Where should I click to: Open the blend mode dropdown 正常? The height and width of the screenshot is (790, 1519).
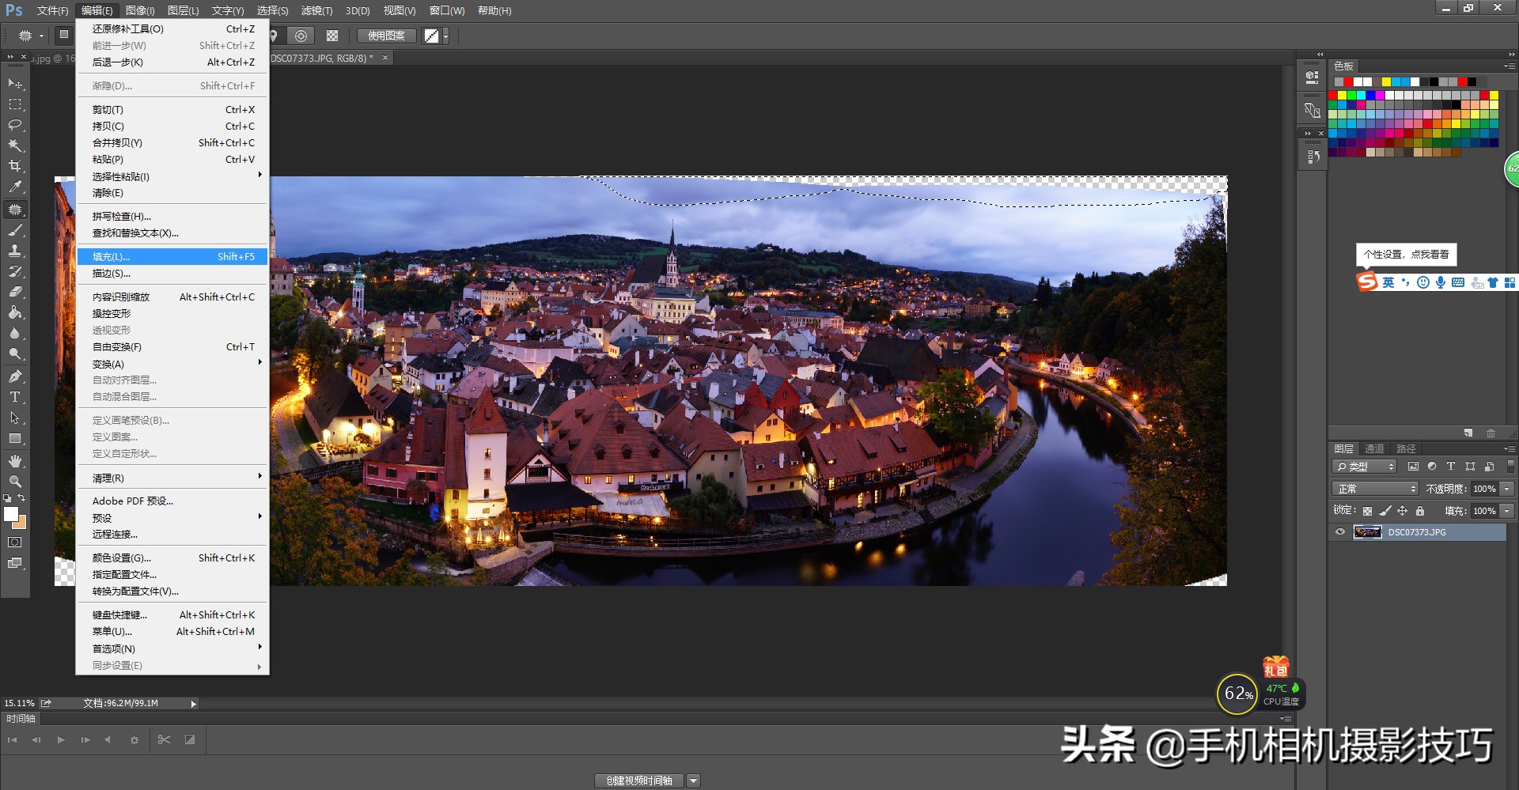1376,489
